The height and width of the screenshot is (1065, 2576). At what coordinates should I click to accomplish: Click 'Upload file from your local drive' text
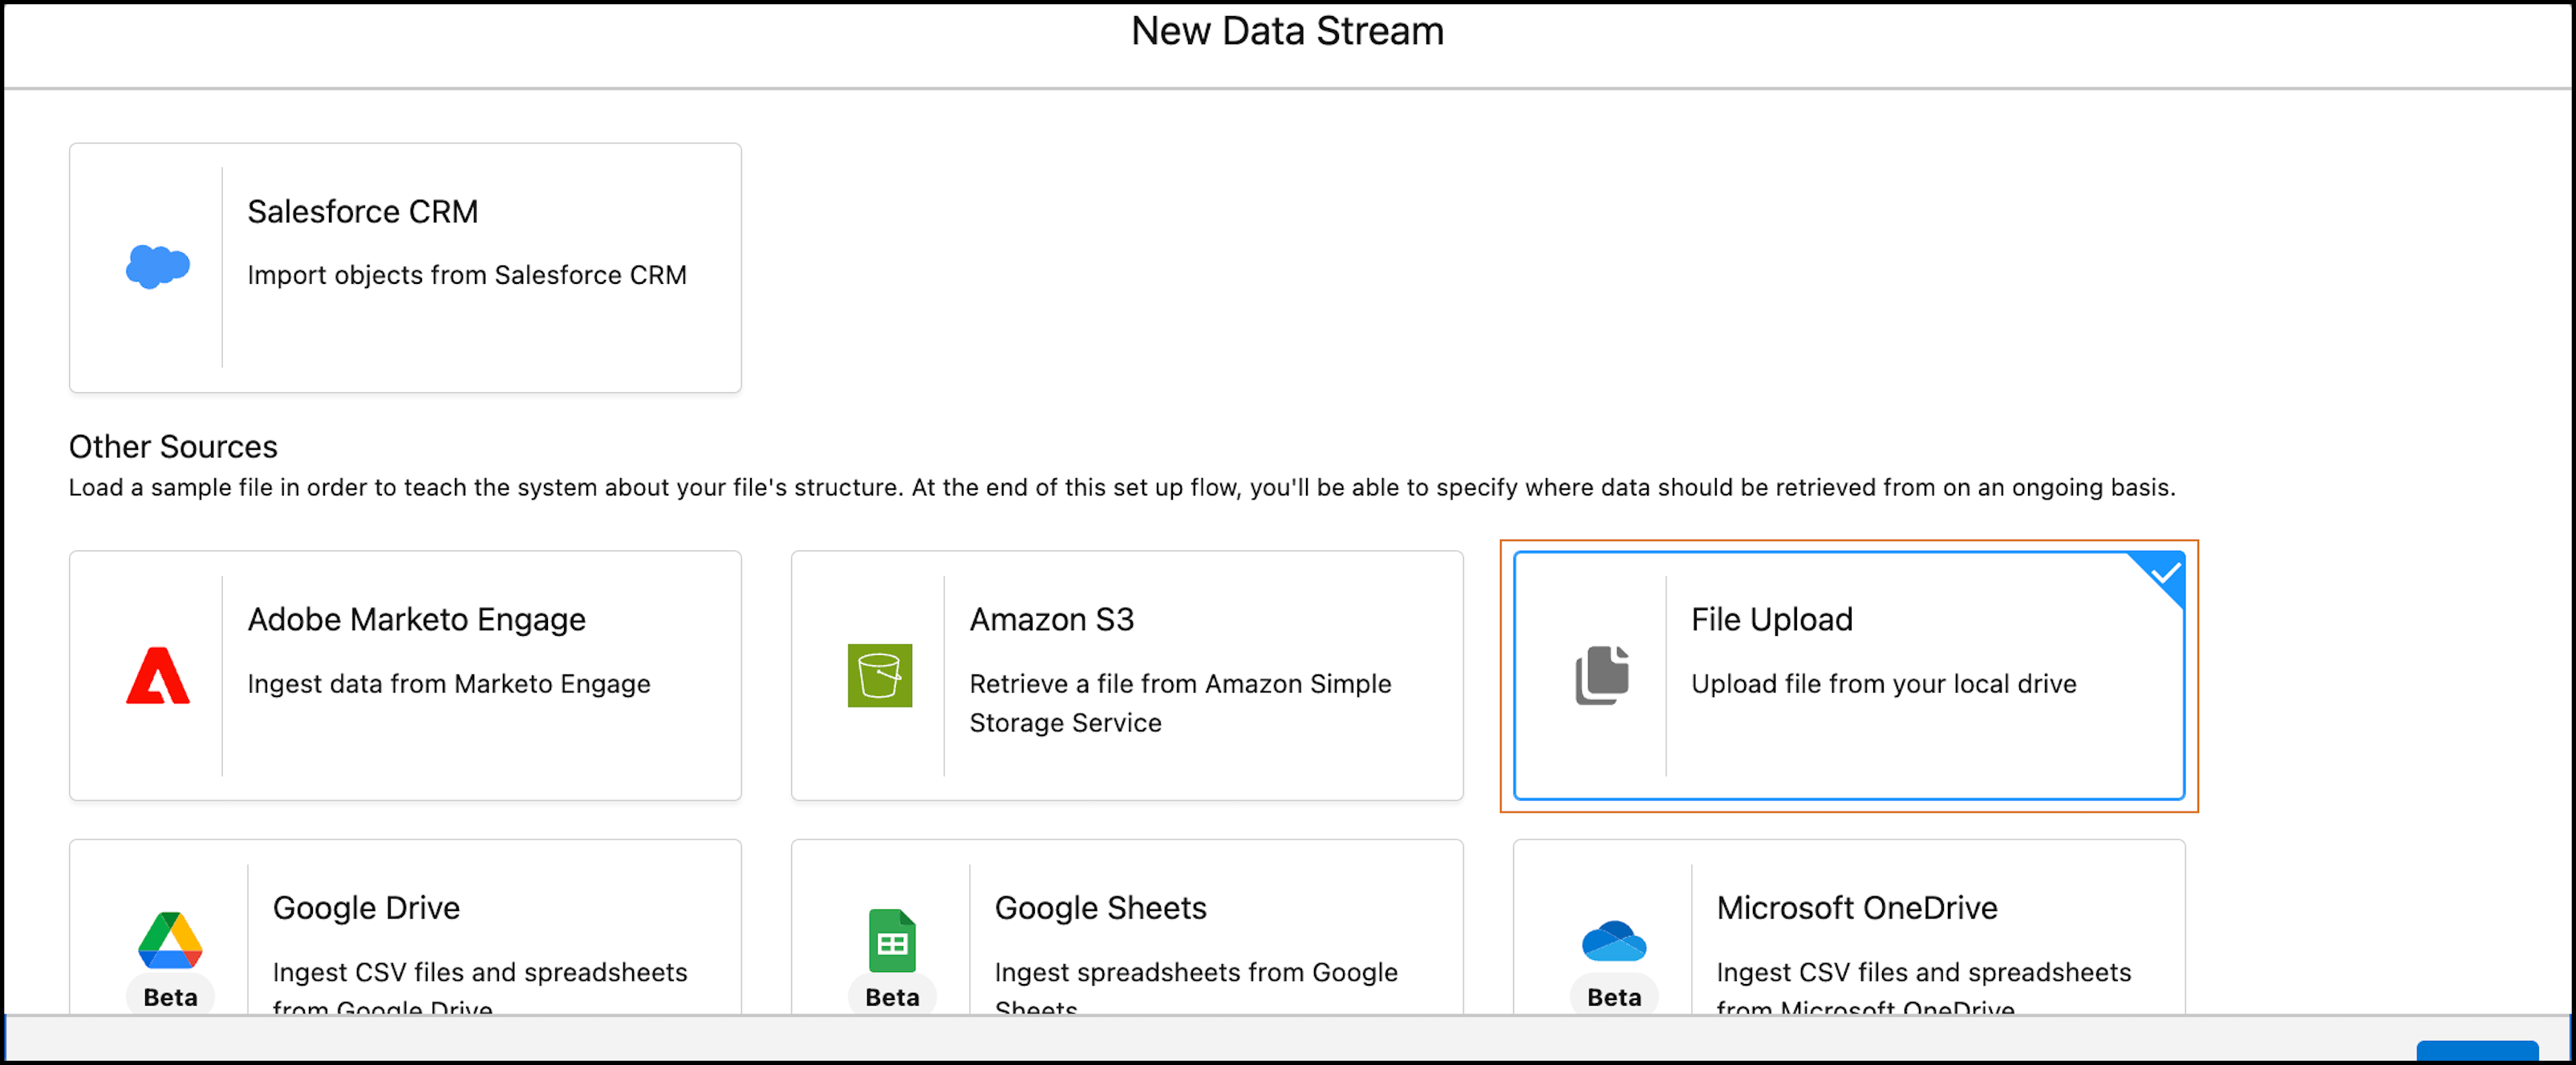[x=1883, y=684]
